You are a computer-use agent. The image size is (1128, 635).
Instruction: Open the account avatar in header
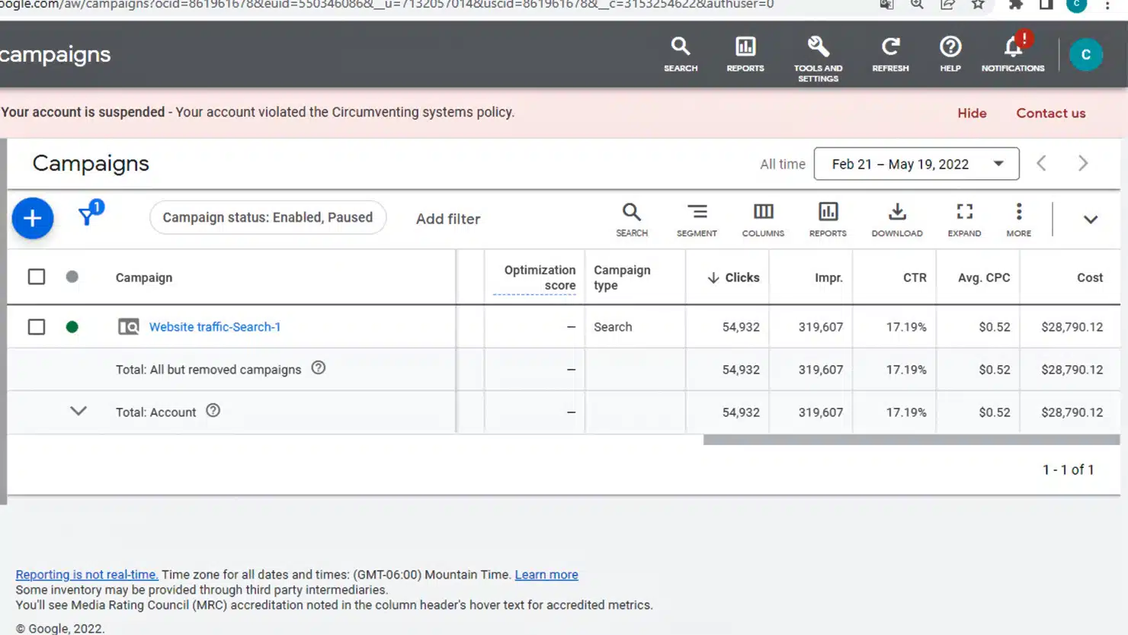[1086, 55]
